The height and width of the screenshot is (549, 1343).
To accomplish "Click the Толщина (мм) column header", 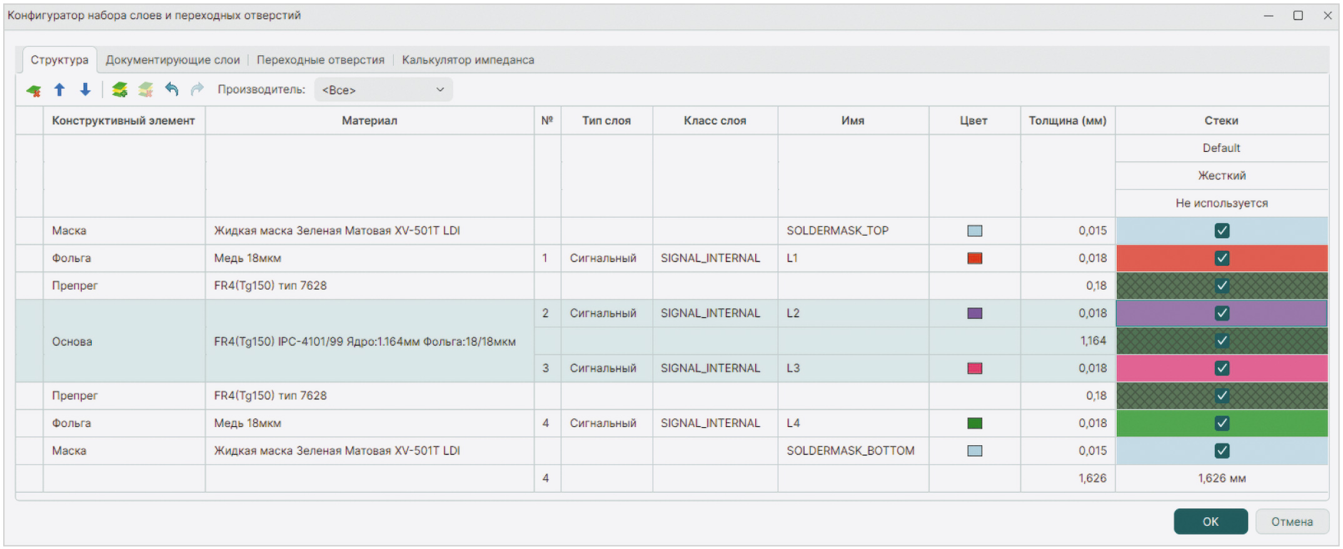I will 1067,121.
